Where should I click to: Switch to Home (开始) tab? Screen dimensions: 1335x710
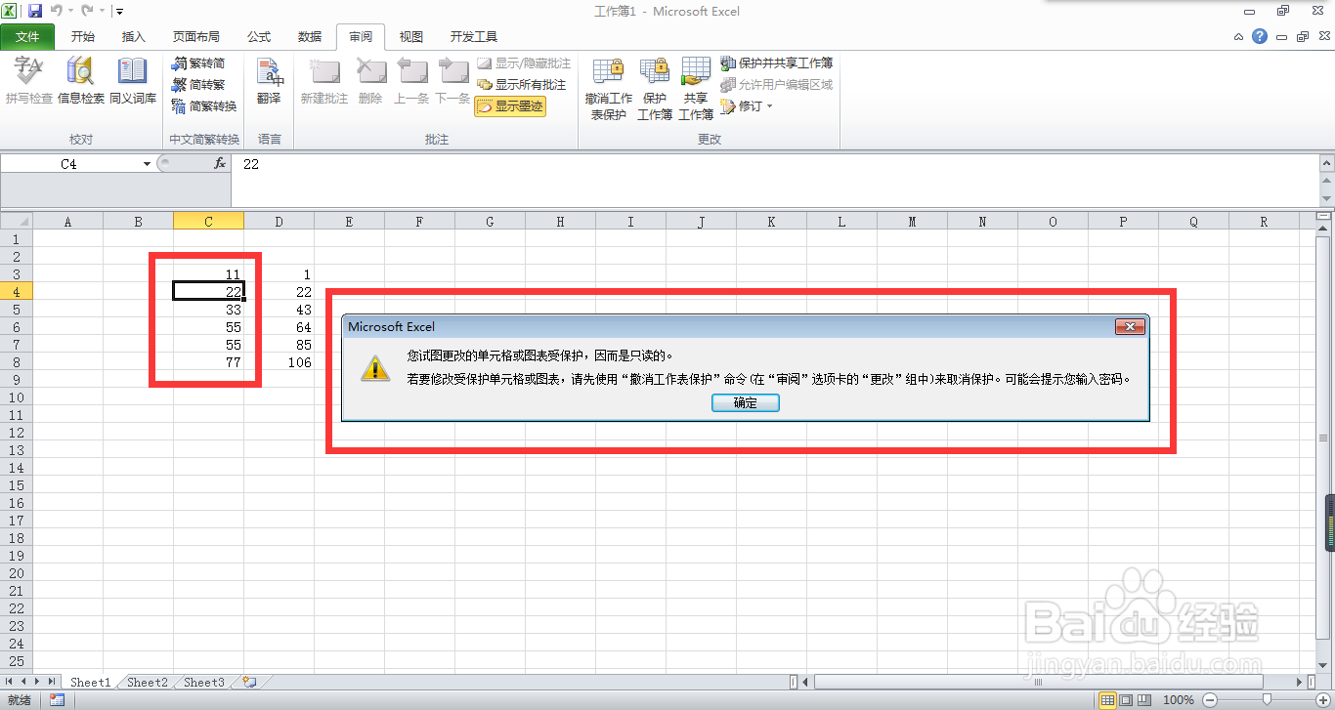point(83,37)
